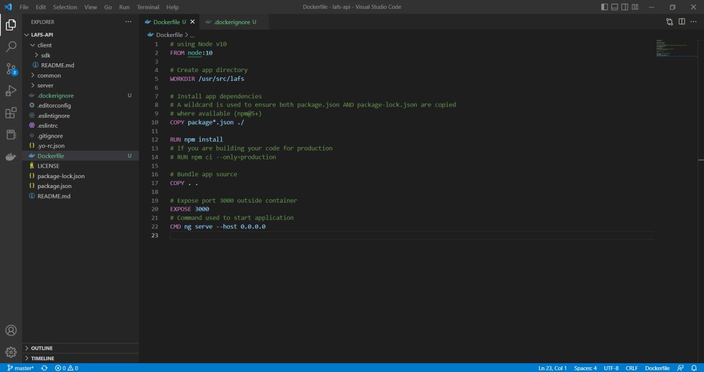Open the Go menu
Screen dimensions: 704x372
(x=108, y=7)
